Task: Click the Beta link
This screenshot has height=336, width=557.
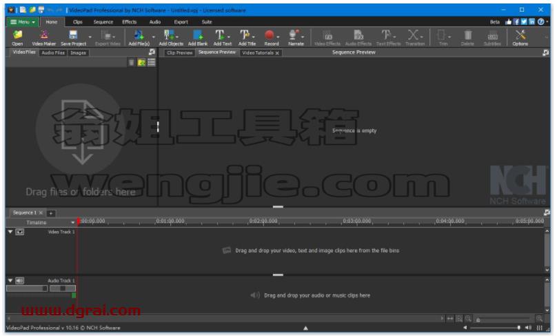Action: 495,22
